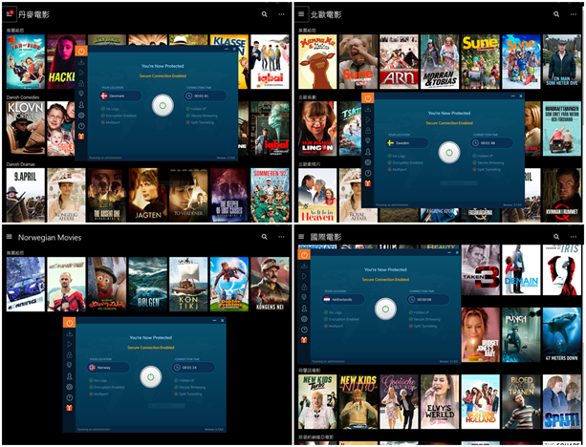This screenshot has width=586, height=447.
Task: Open the Sweden location selector
Action: (x=408, y=142)
